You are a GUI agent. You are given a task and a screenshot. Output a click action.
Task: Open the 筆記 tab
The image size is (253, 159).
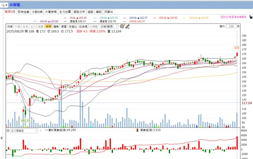click(x=99, y=12)
